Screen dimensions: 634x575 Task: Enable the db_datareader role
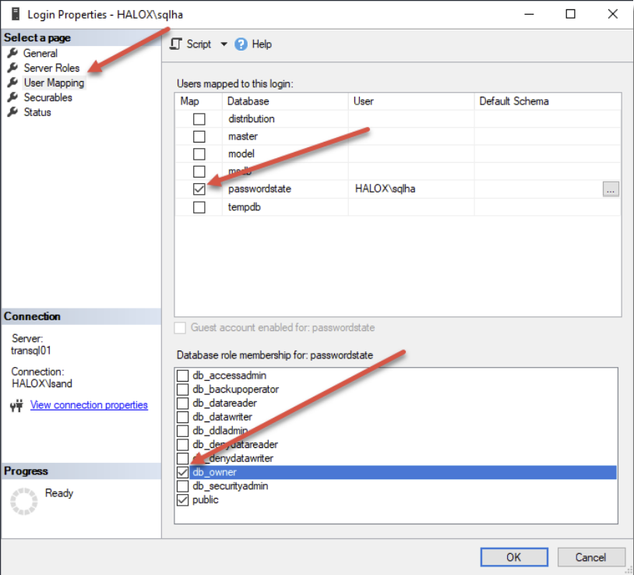[x=182, y=403]
